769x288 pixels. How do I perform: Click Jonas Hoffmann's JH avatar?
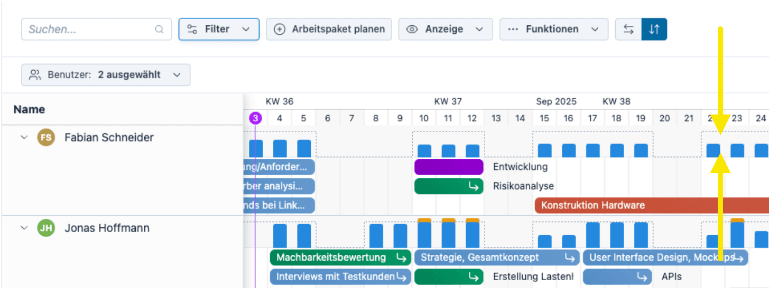tap(46, 228)
